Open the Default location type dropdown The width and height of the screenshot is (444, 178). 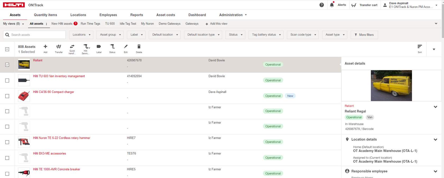coord(203,35)
